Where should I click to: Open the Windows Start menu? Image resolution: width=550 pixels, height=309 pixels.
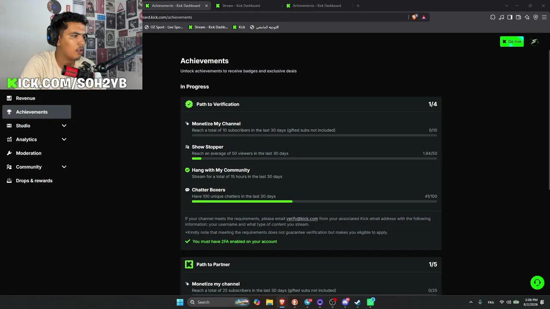[x=180, y=302]
